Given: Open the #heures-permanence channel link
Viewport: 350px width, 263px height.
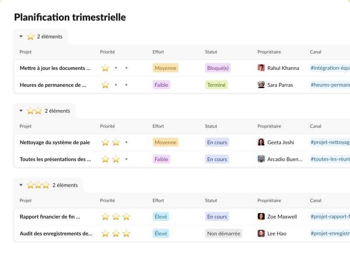Looking at the screenshot, I should tap(329, 85).
